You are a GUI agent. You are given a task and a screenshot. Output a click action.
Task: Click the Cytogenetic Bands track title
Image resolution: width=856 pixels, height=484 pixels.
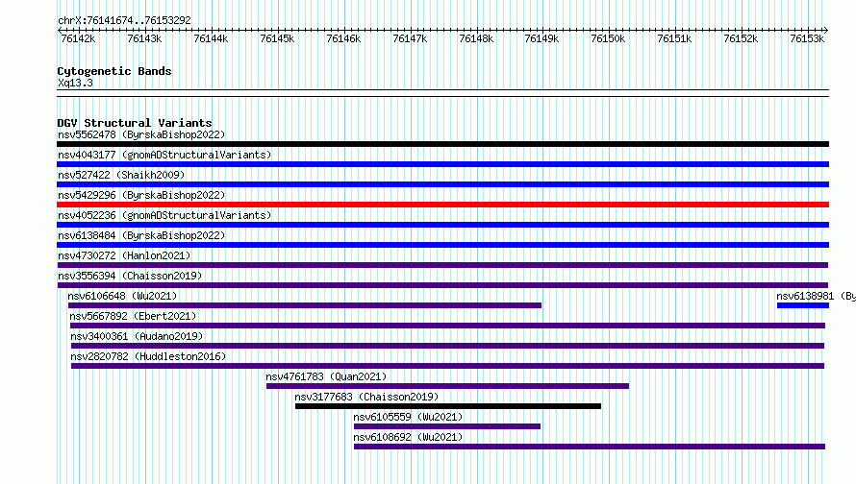tap(114, 71)
